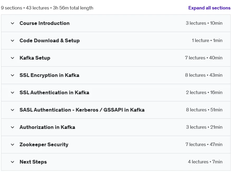The height and width of the screenshot is (172, 232).
Task: Open the Authorization in Kafka title
Action: point(47,127)
